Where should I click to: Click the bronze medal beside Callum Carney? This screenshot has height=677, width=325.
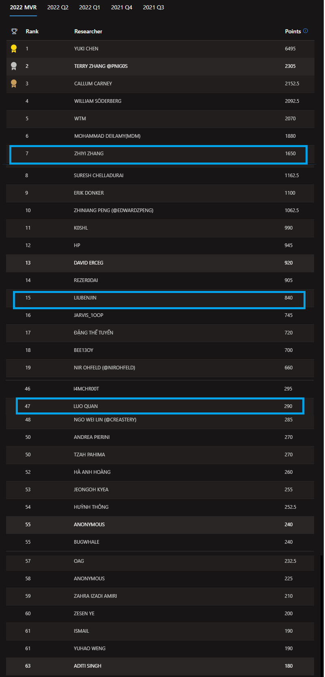pyautogui.click(x=14, y=84)
